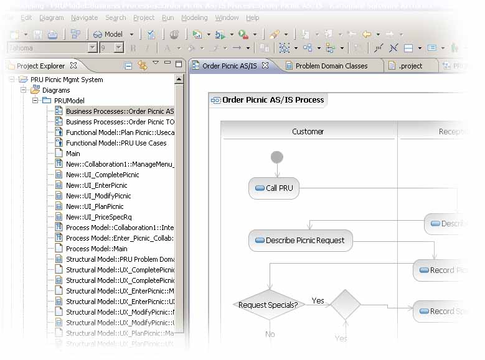Open the Project Explorer view menu triangle
The image size is (485, 360).
point(156,63)
